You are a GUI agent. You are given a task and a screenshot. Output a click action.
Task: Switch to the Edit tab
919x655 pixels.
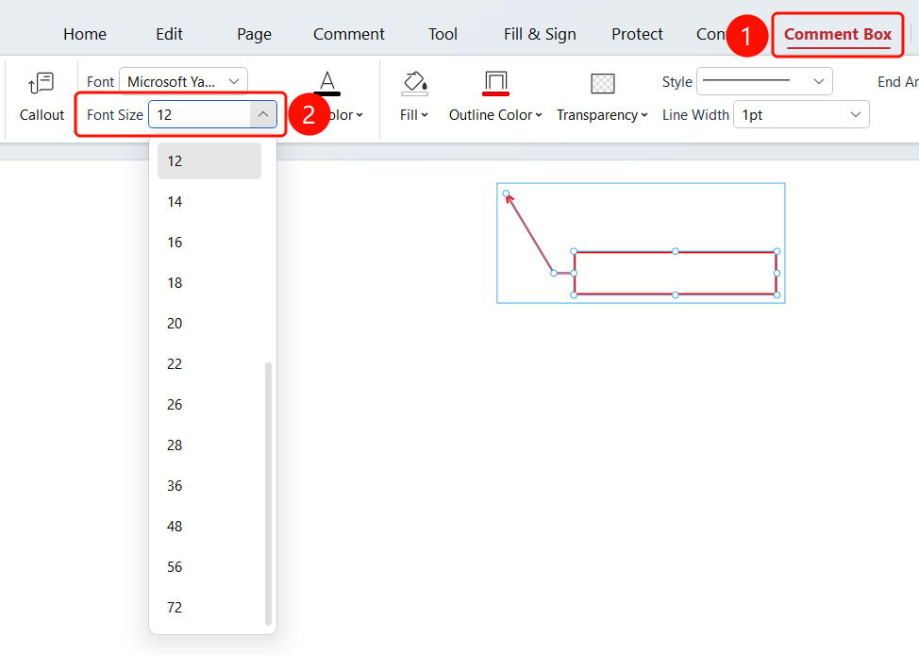[x=170, y=34]
